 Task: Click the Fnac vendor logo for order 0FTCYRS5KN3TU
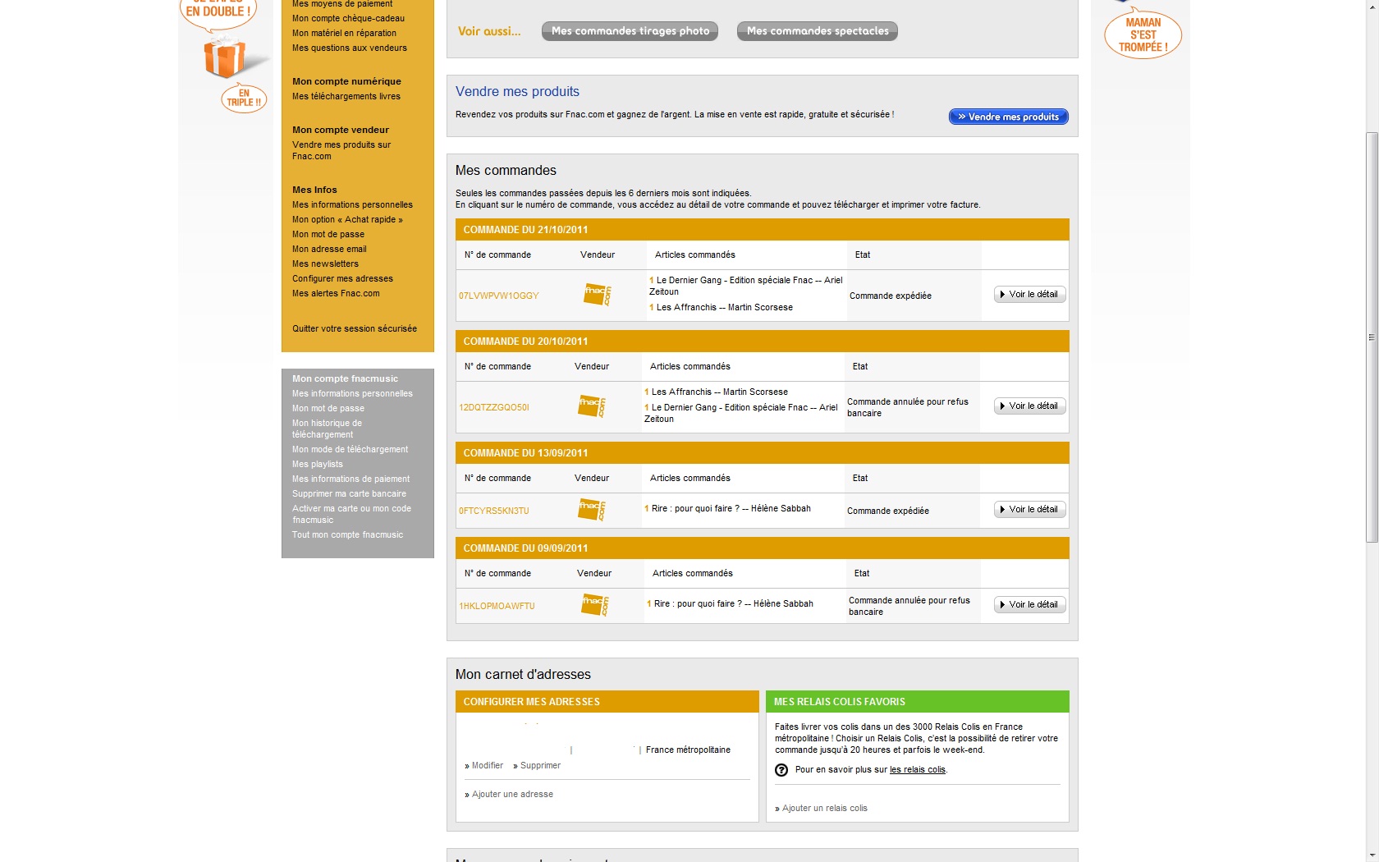point(592,510)
